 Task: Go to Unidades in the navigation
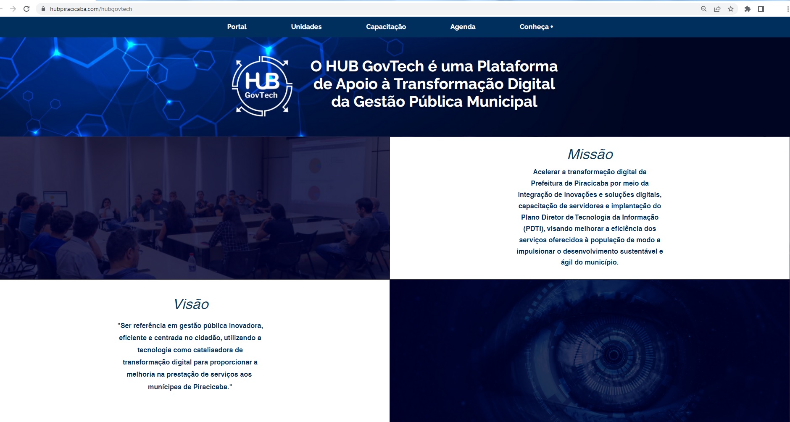(306, 26)
